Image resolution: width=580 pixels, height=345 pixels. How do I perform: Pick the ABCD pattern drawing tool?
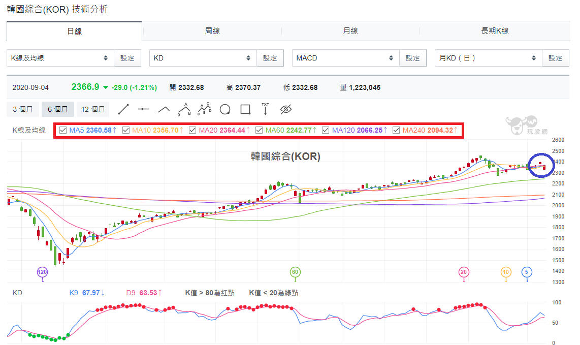(205, 109)
